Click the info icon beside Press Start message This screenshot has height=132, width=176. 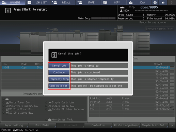(8, 11)
